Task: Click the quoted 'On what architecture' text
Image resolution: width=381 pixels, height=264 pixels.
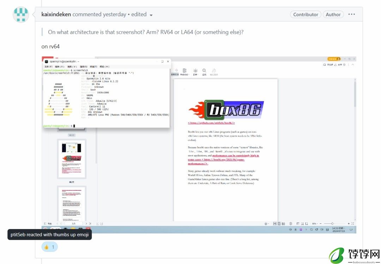Action: [146, 32]
